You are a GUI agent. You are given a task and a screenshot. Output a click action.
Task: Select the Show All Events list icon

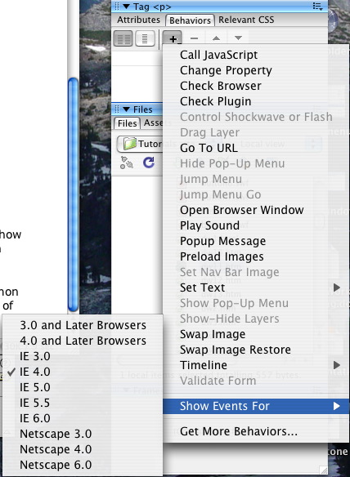pyautogui.click(x=145, y=38)
